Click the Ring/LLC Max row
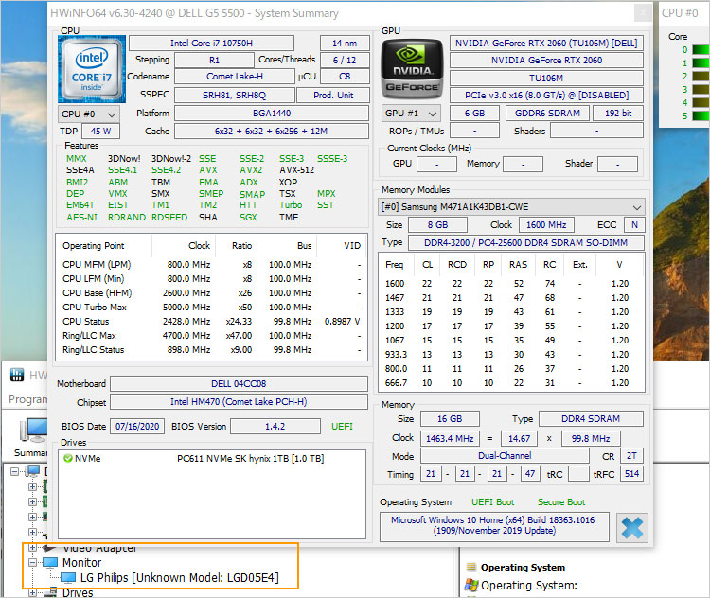Image resolution: width=710 pixels, height=598 pixels. (x=211, y=336)
